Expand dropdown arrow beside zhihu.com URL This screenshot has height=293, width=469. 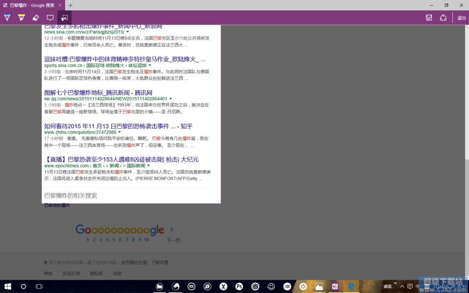click(x=119, y=132)
